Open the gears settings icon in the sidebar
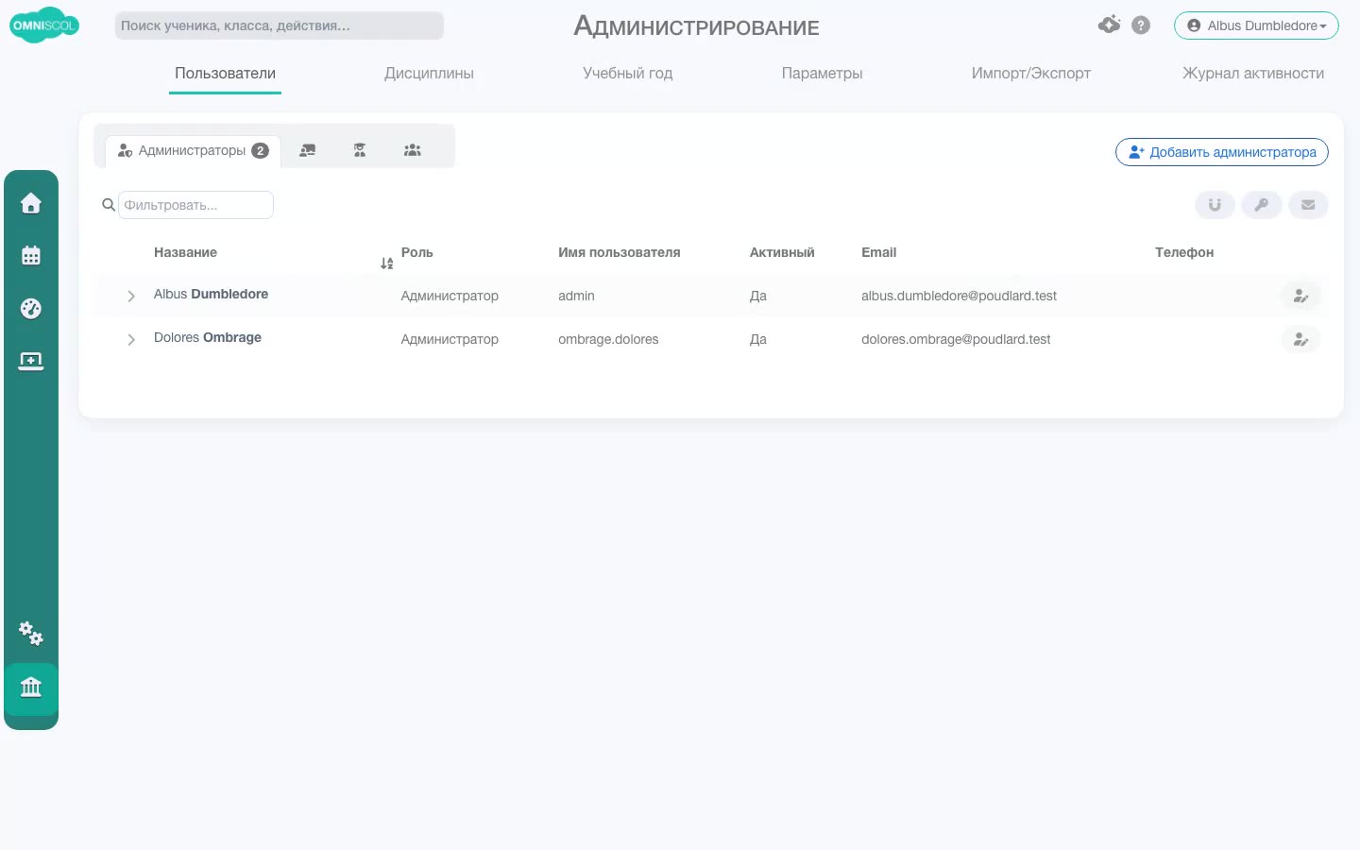1360x850 pixels. click(x=31, y=634)
